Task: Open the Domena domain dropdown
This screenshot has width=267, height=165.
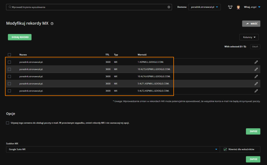Action: [x=204, y=7]
